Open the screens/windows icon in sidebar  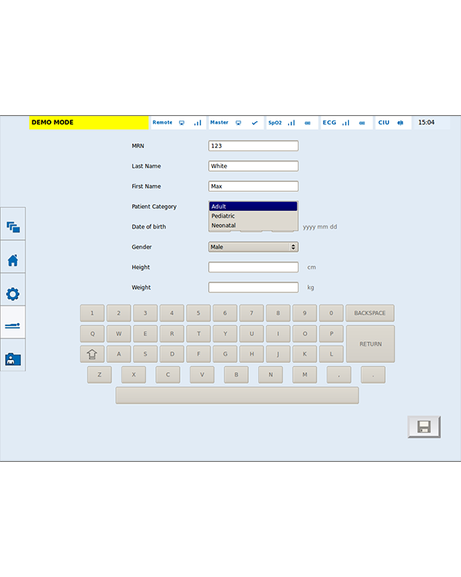click(x=12, y=227)
